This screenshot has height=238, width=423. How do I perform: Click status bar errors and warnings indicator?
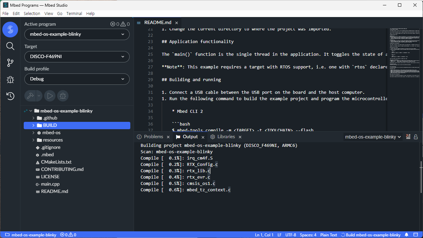coord(68,235)
